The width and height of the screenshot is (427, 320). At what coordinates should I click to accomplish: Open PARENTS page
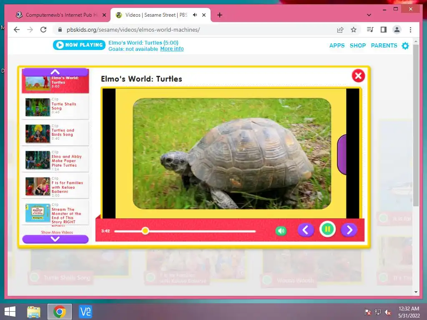(384, 45)
